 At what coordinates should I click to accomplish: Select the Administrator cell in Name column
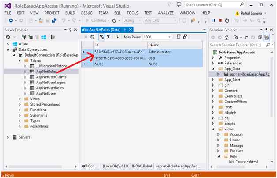pos(175,52)
